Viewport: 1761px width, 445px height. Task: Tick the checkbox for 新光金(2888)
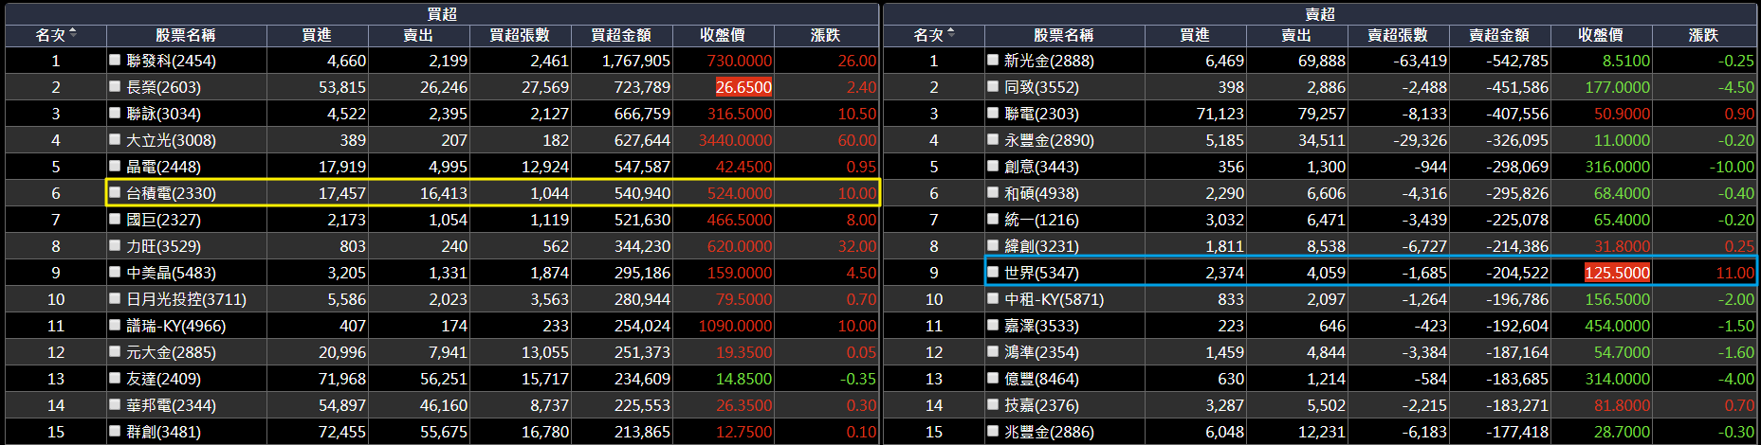[993, 60]
